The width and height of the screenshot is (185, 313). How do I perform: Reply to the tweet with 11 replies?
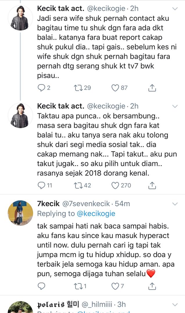pyautogui.click(x=41, y=185)
